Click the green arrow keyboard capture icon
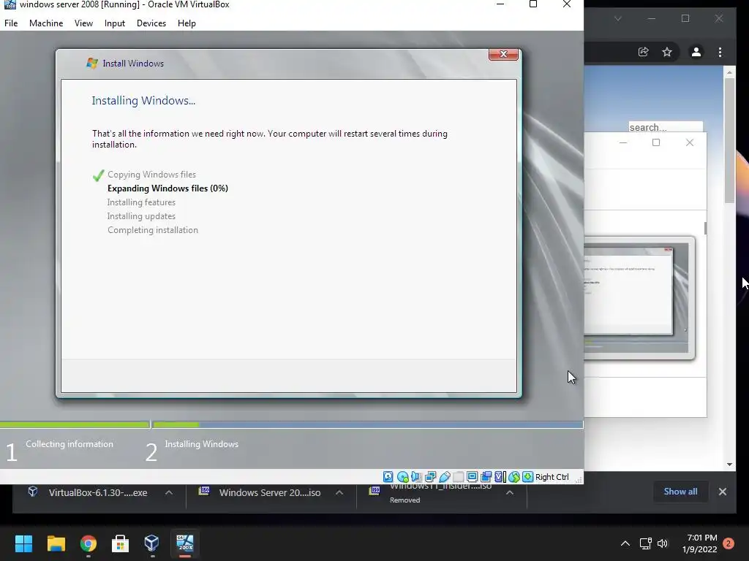This screenshot has width=749, height=561. coord(527,476)
